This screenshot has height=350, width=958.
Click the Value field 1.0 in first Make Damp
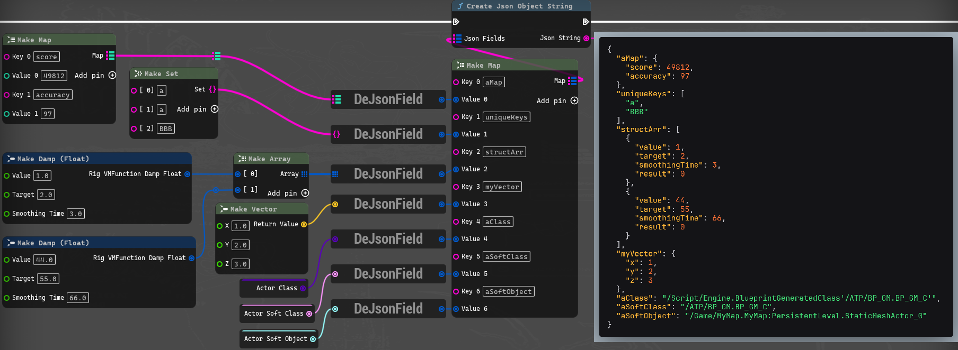42,176
